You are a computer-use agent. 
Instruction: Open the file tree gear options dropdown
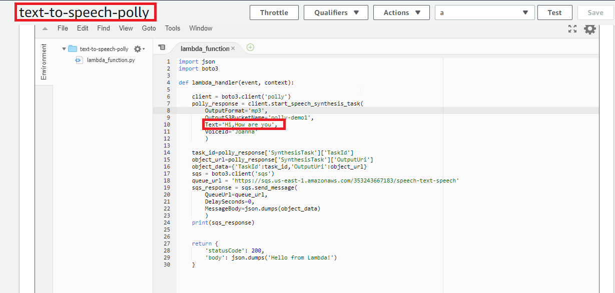click(139, 49)
